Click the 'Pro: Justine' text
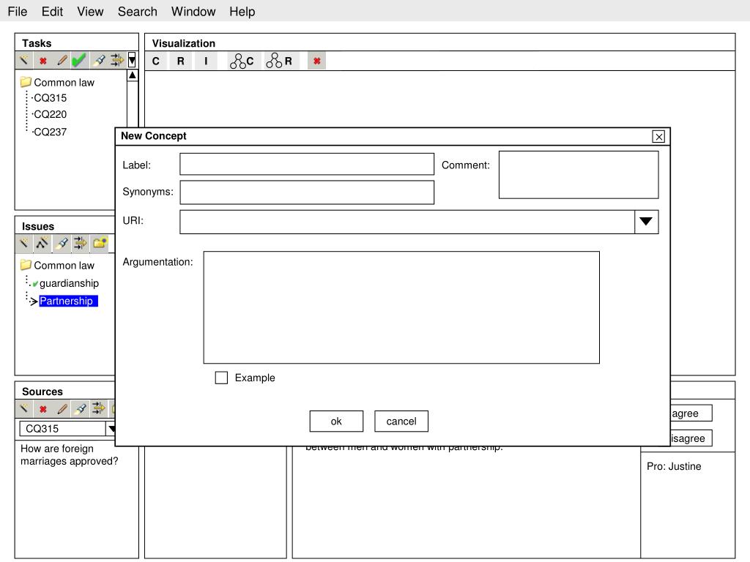This screenshot has height=562, width=750. point(674,466)
